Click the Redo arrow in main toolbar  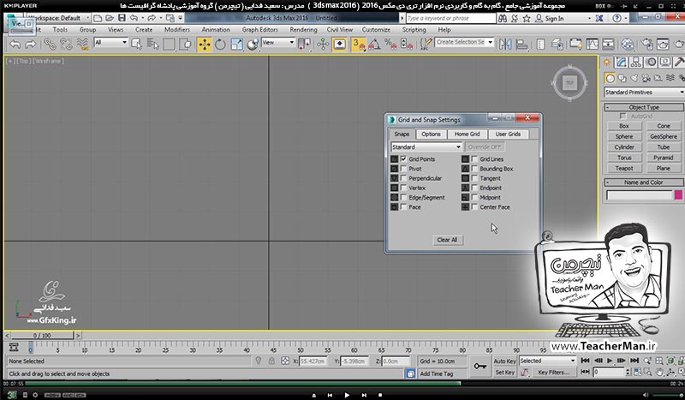point(31,45)
